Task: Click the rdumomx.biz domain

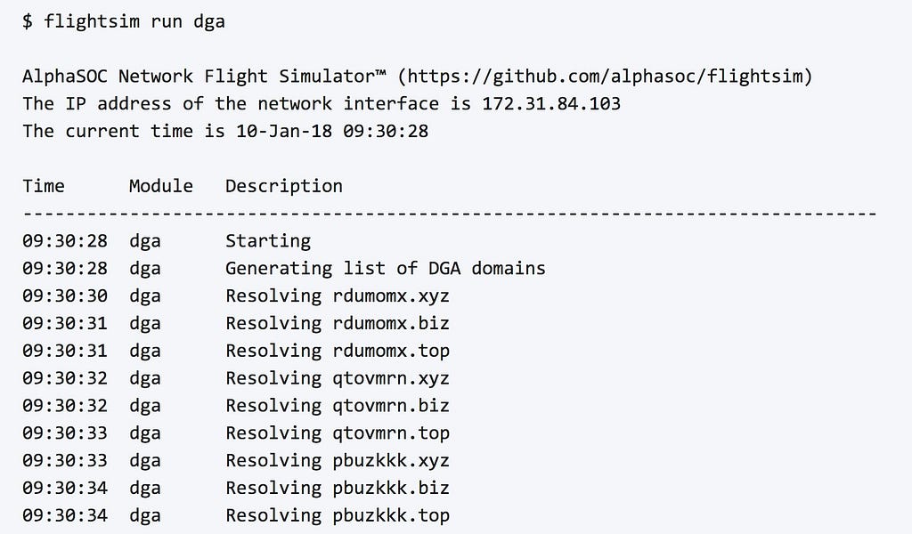Action: click(391, 323)
